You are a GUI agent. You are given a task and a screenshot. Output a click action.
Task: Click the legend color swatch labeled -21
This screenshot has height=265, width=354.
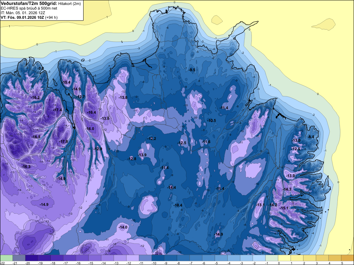point(19,258)
